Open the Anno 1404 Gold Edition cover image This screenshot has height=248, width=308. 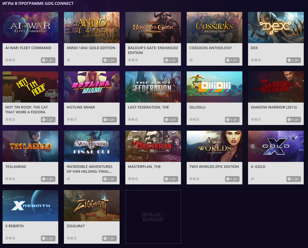[92, 28]
